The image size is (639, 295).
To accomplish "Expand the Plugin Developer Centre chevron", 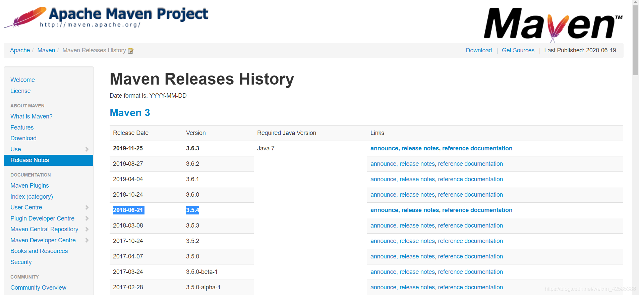I will (x=87, y=218).
